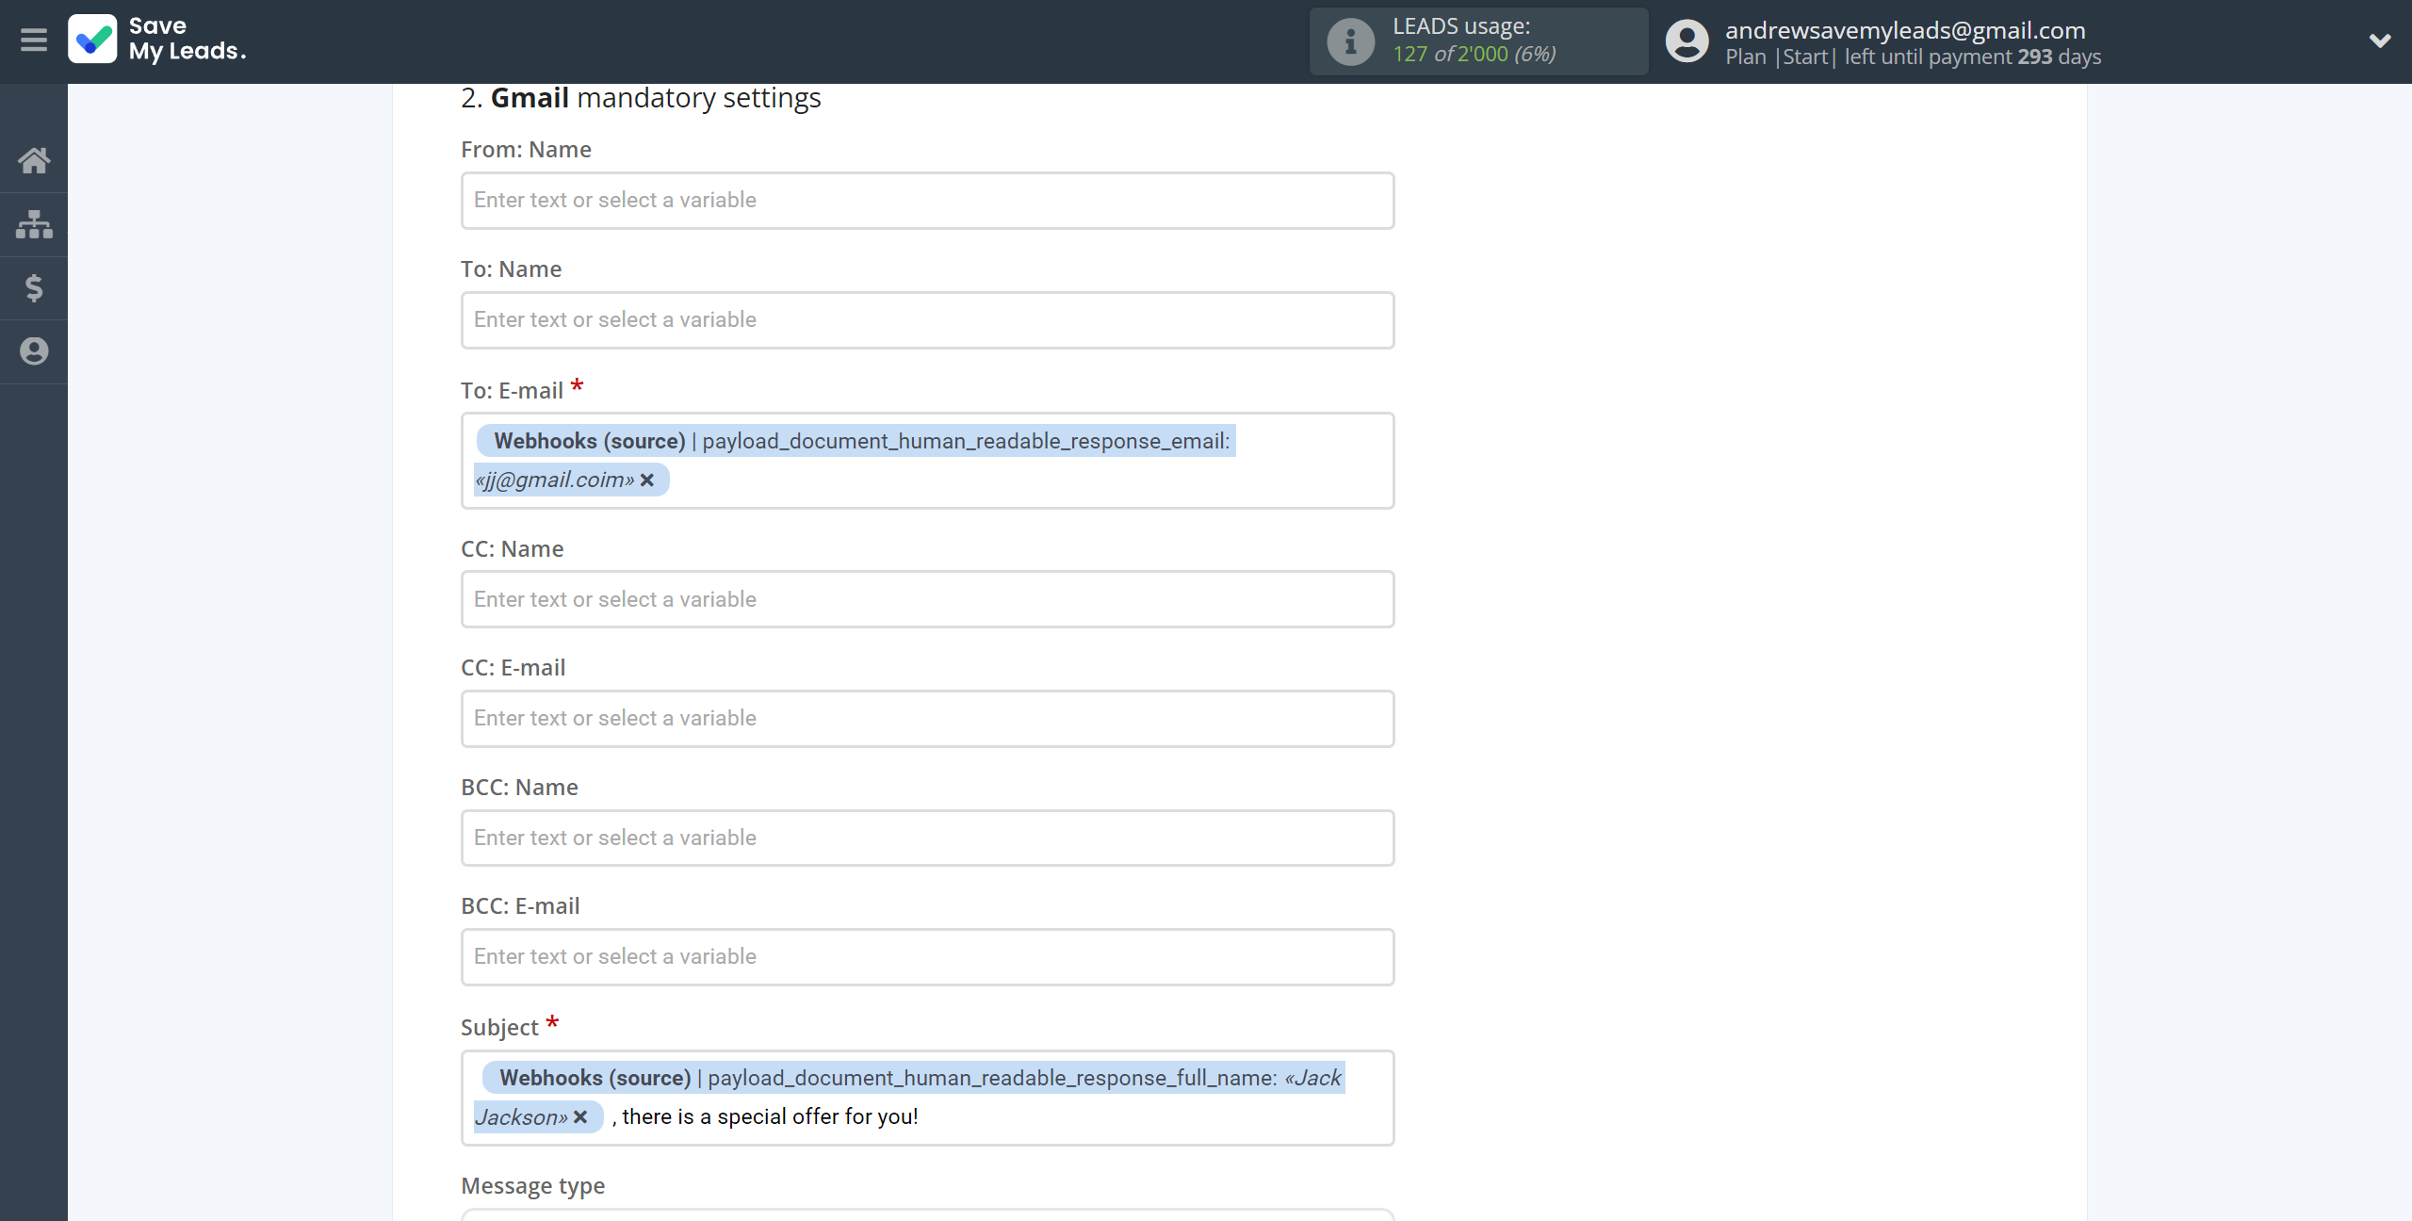Open the hamburger menu
Viewport: 2412px width, 1221px height.
[x=34, y=41]
